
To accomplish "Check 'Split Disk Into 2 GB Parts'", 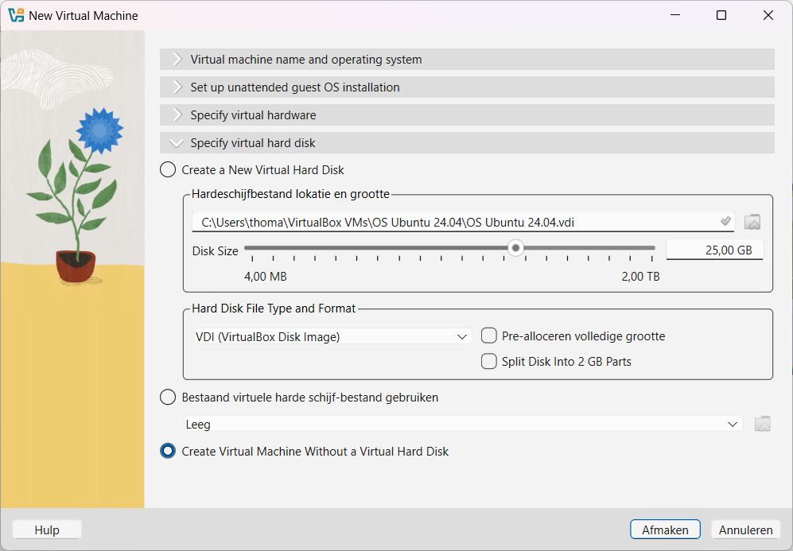I will coord(489,361).
